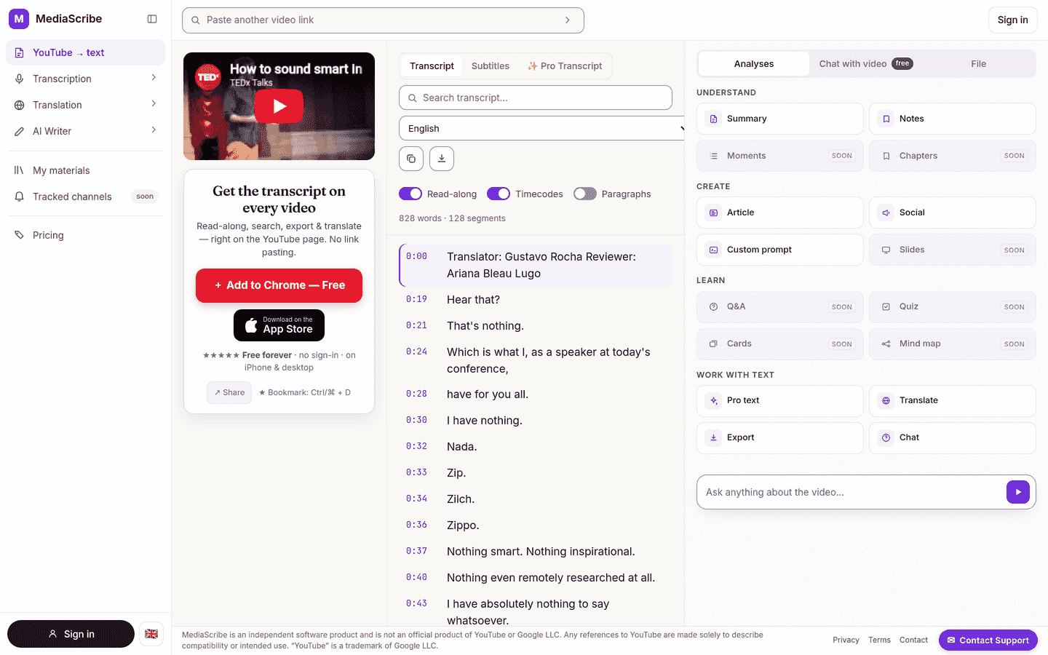This screenshot has height=655, width=1048.
Task: Collapse the sidebar panel icon
Action: [x=152, y=19]
